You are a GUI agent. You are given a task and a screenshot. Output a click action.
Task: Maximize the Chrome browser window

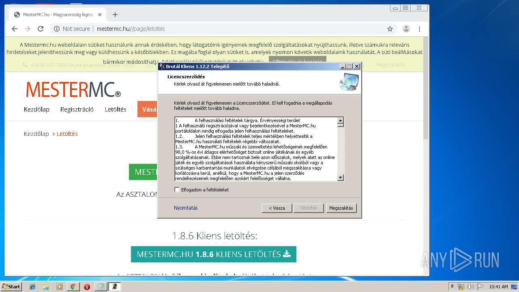405,7
